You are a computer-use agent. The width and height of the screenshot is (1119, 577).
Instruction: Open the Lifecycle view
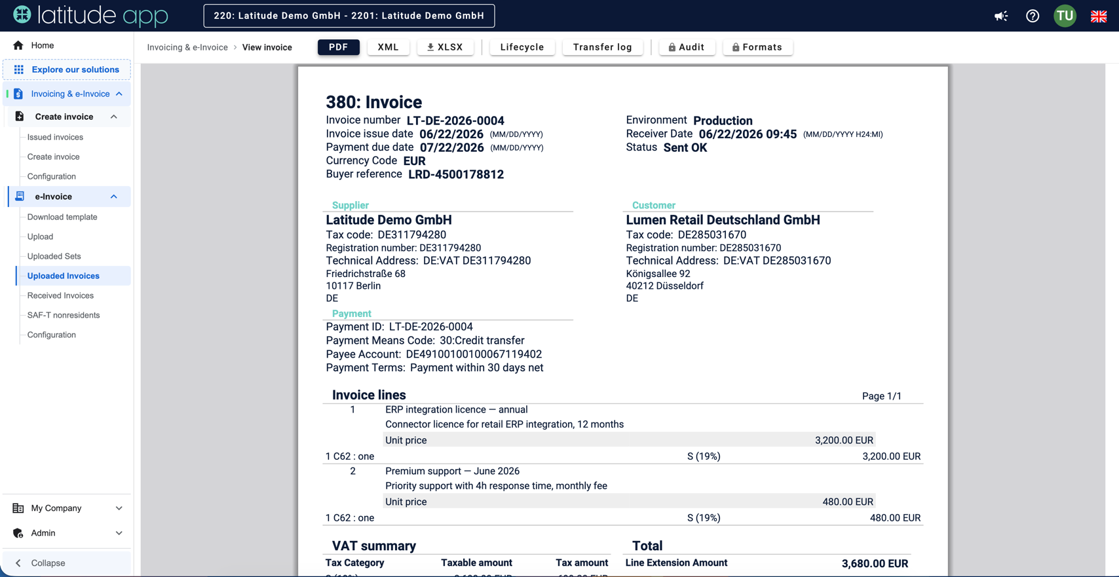pos(522,47)
